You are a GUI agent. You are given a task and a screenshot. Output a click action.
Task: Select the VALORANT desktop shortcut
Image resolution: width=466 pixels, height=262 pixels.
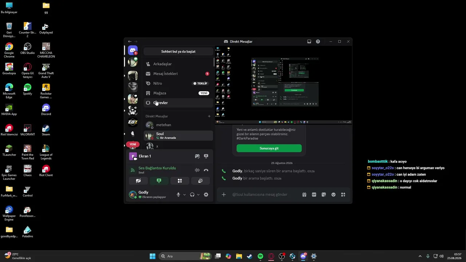(x=27, y=130)
